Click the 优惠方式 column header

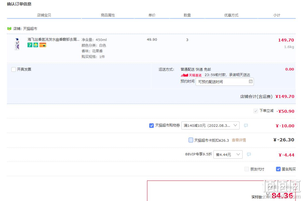click(231, 15)
